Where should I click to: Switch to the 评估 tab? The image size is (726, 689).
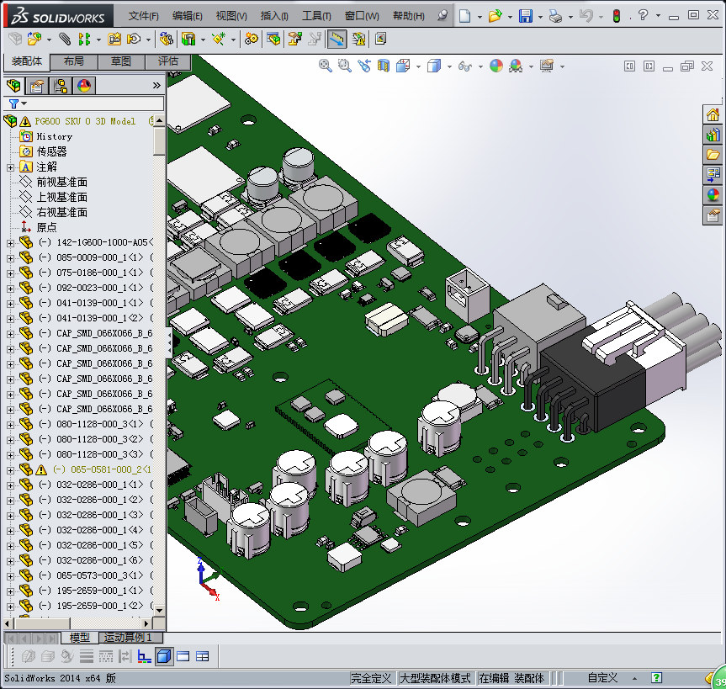click(x=167, y=61)
